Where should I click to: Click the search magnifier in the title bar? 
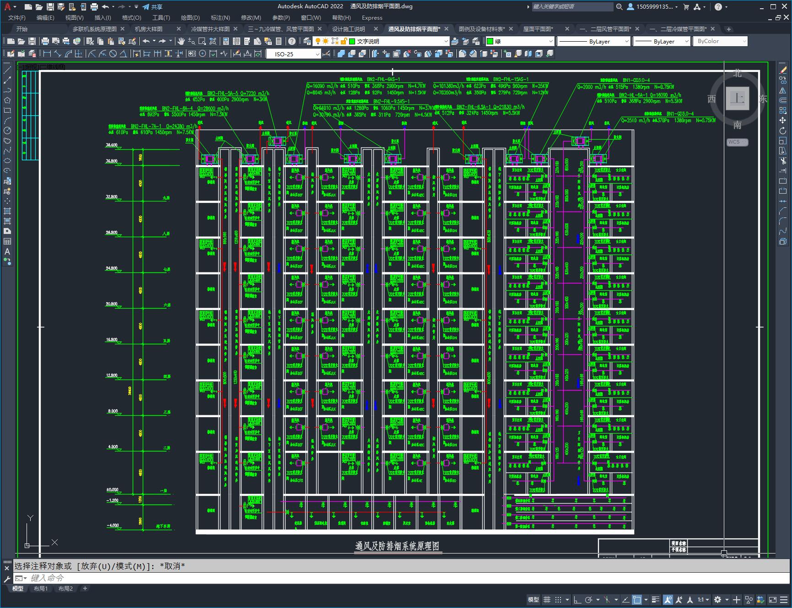619,7
